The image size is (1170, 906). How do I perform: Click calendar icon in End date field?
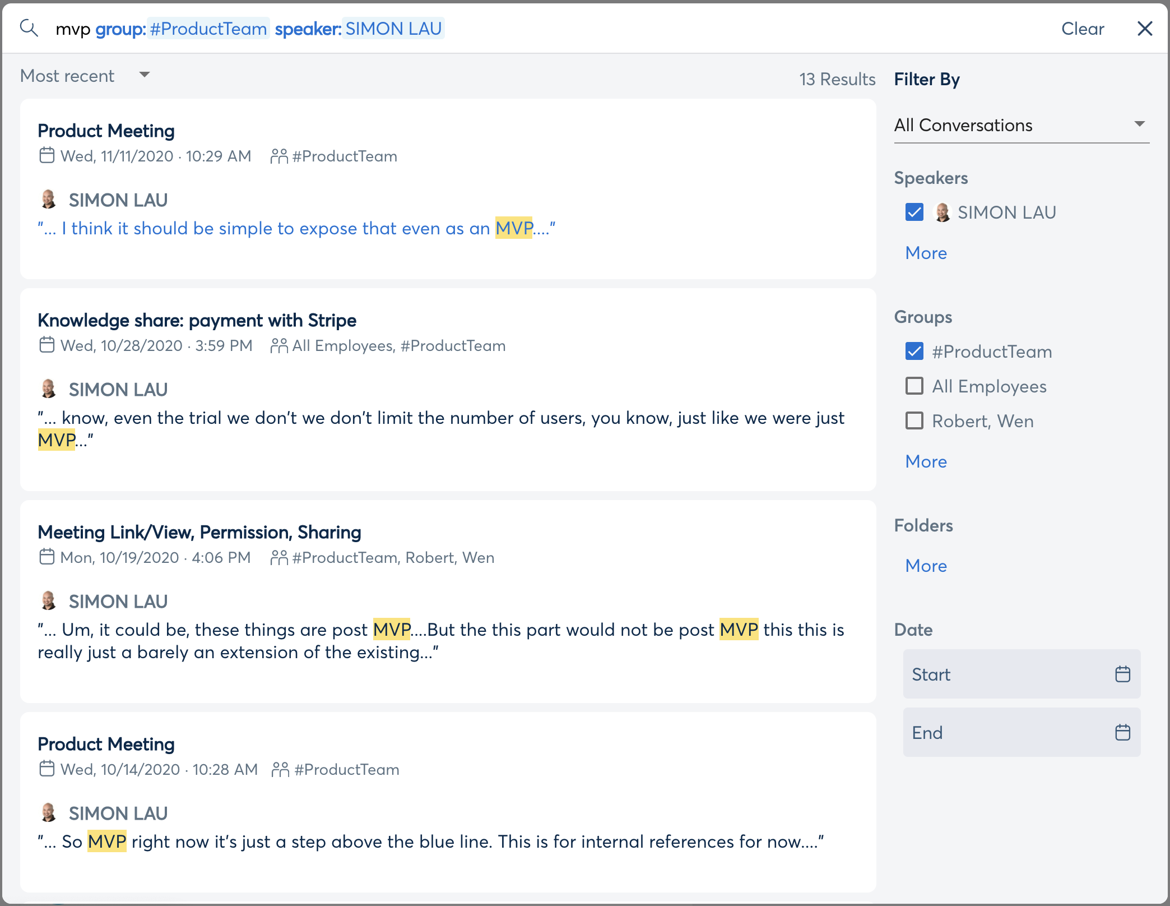1122,732
